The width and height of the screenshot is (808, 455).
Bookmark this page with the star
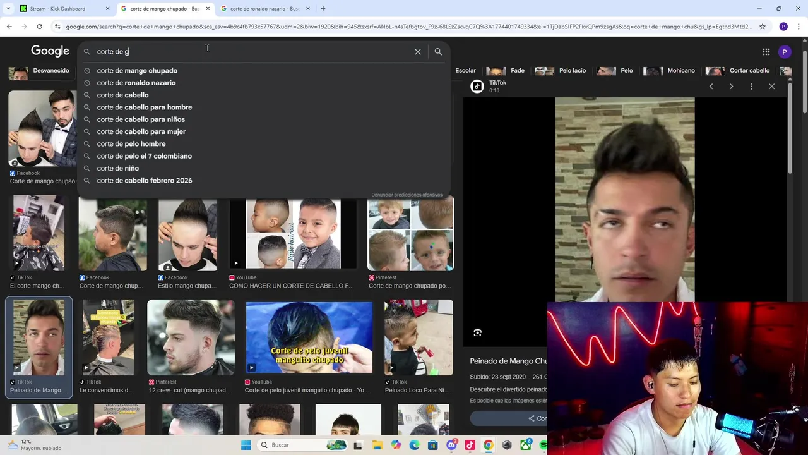click(763, 27)
